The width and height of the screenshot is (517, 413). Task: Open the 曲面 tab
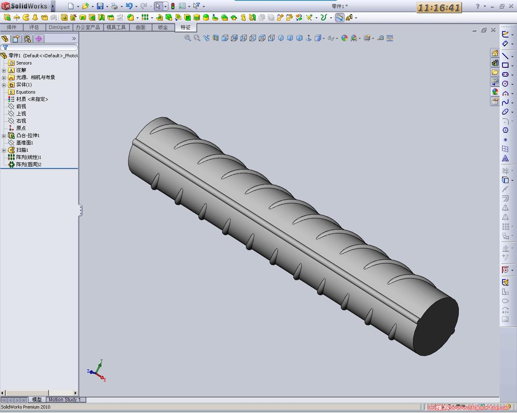[x=141, y=27]
